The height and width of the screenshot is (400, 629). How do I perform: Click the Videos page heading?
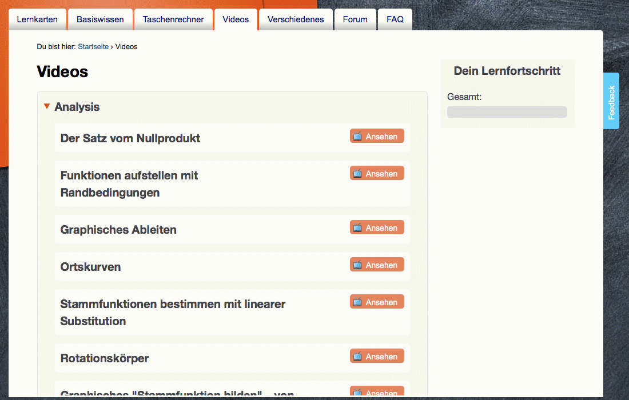point(62,72)
